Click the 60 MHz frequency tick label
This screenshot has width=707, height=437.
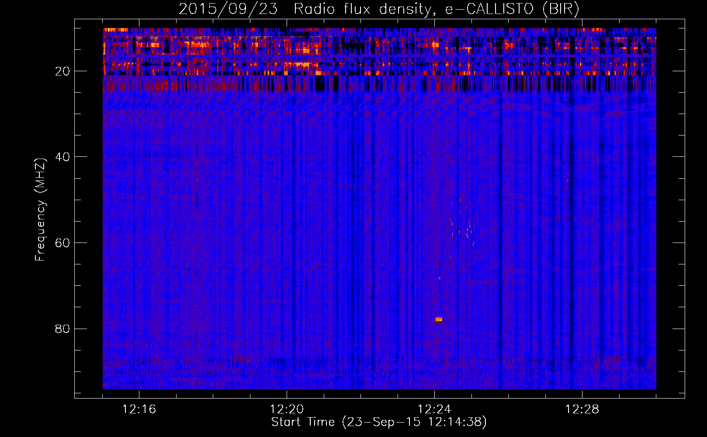tap(62, 243)
